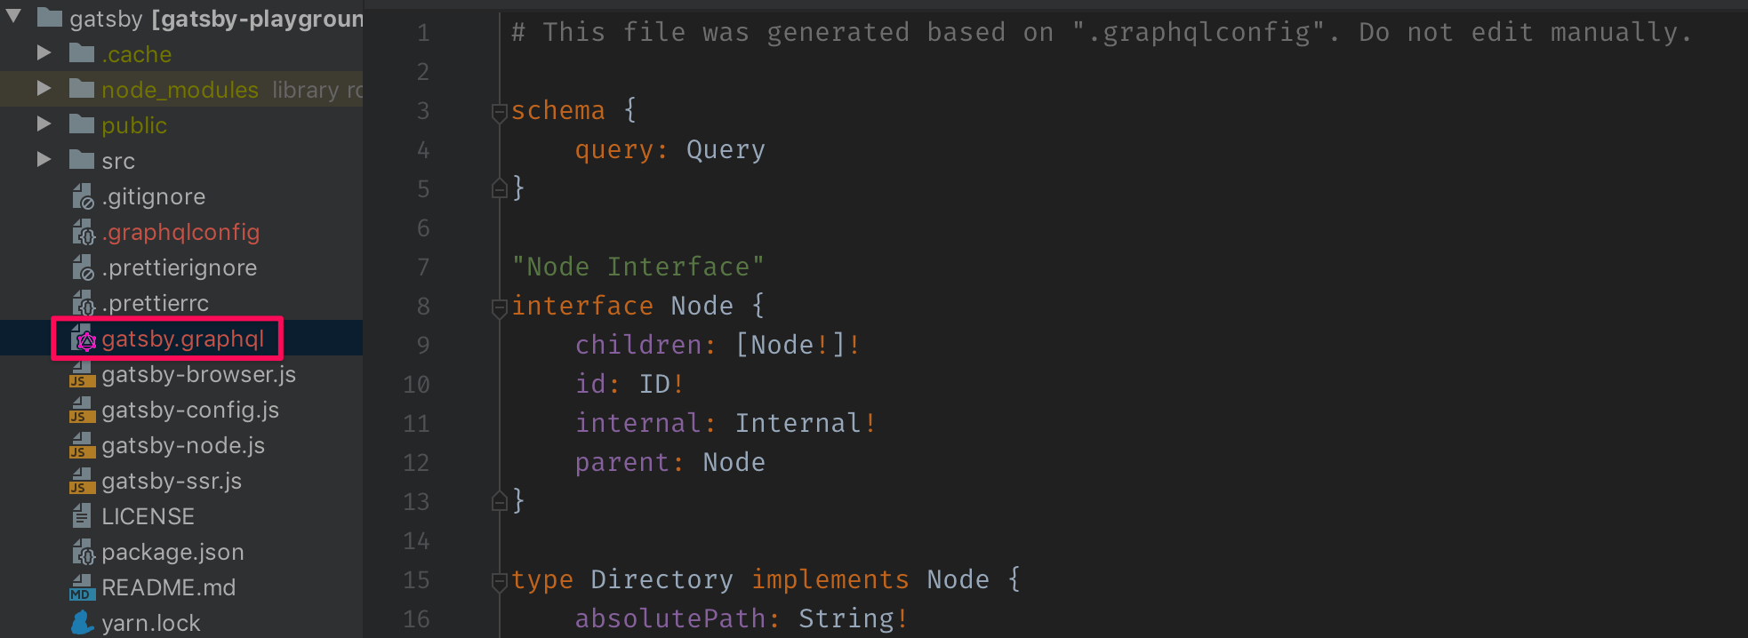Click the .cache folder icon
The width and height of the screenshot is (1748, 638).
tap(82, 53)
